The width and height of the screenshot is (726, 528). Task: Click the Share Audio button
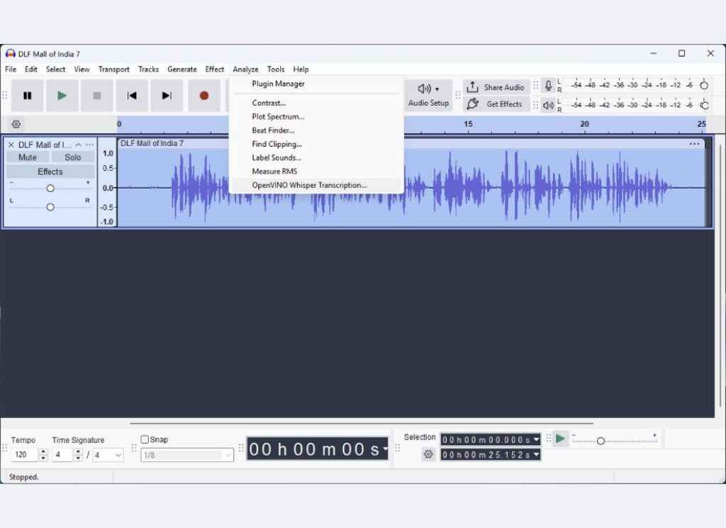click(x=496, y=87)
